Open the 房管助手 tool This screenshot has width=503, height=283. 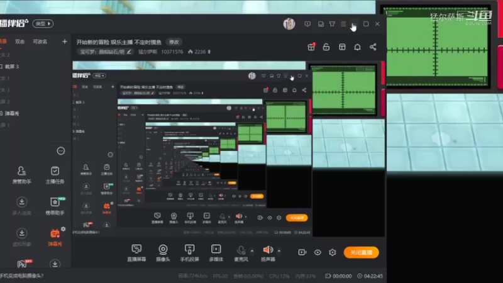pyautogui.click(x=22, y=175)
